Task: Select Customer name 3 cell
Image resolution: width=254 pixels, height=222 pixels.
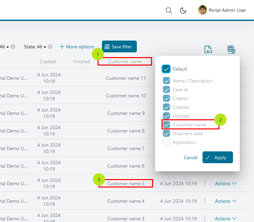Action: pyautogui.click(x=126, y=219)
